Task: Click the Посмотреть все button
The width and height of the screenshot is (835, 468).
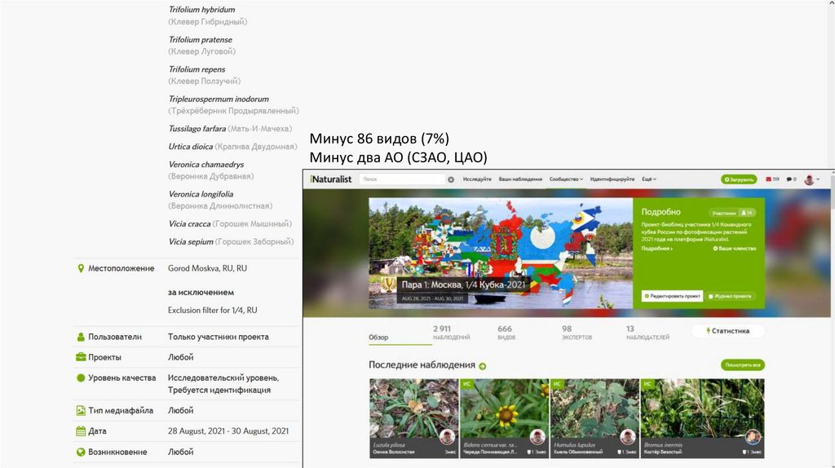Action: (x=742, y=365)
